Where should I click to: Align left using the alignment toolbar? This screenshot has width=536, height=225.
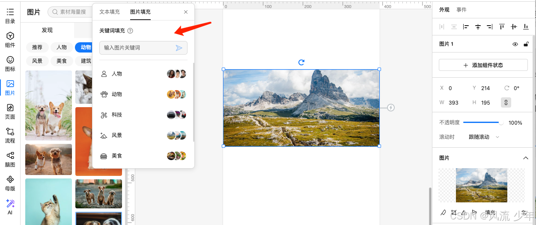click(x=466, y=27)
